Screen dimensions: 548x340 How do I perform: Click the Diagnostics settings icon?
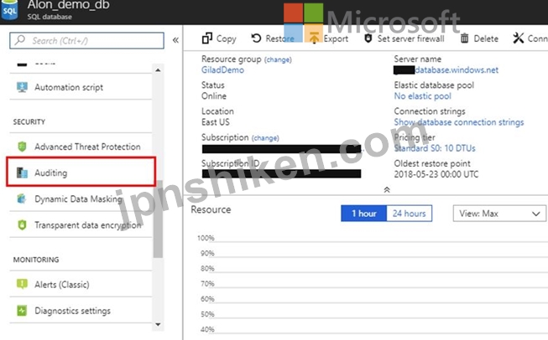point(22,311)
